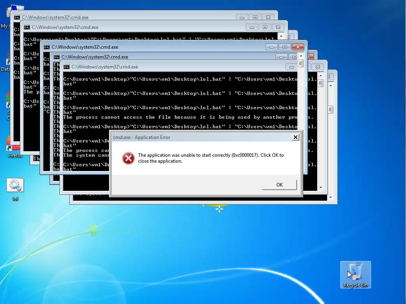Minimize the rearmost cmd window with the highest title bar
The image size is (406, 304).
click(242, 17)
